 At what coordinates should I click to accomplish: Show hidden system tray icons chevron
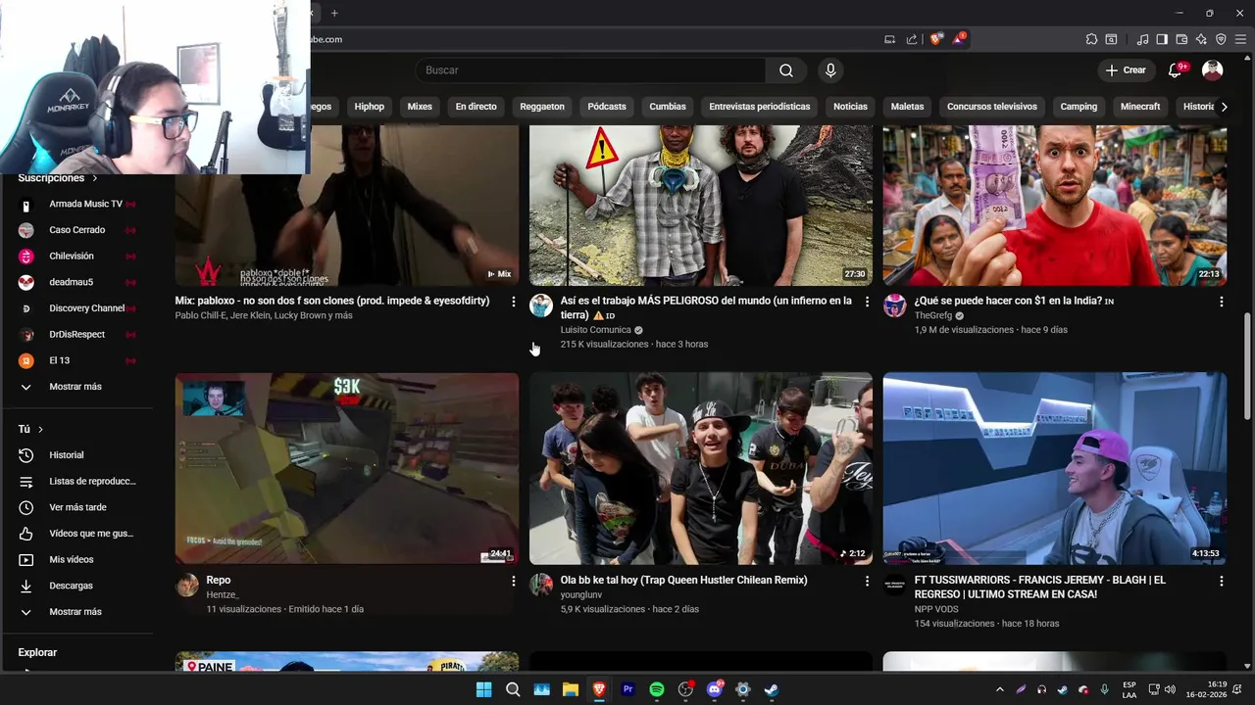(x=999, y=689)
